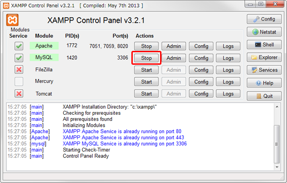This screenshot has height=183, width=287.
Task: Click the log line about Apache port 443
Action: pyautogui.click(x=123, y=137)
